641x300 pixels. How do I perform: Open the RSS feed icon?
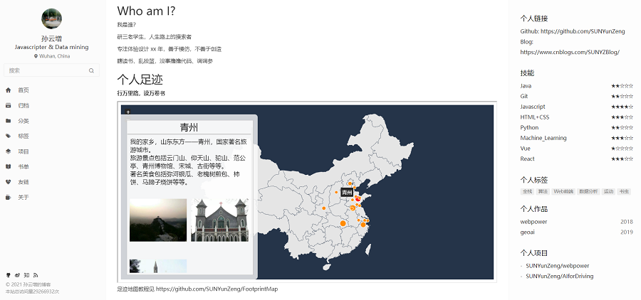(36, 275)
